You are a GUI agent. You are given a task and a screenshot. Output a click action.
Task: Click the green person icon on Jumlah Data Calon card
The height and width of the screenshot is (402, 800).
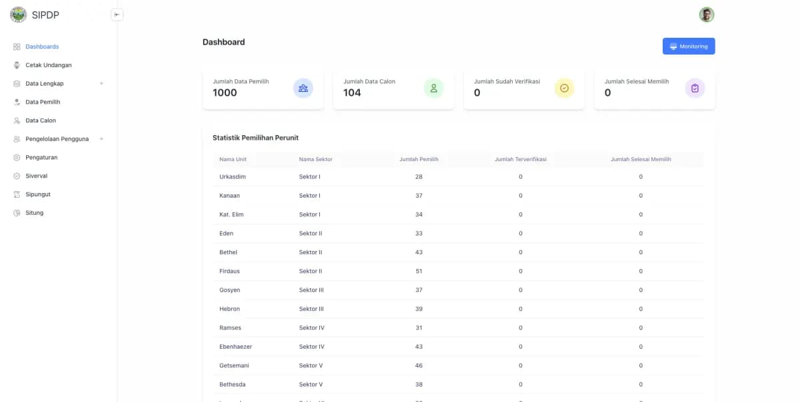(x=434, y=88)
